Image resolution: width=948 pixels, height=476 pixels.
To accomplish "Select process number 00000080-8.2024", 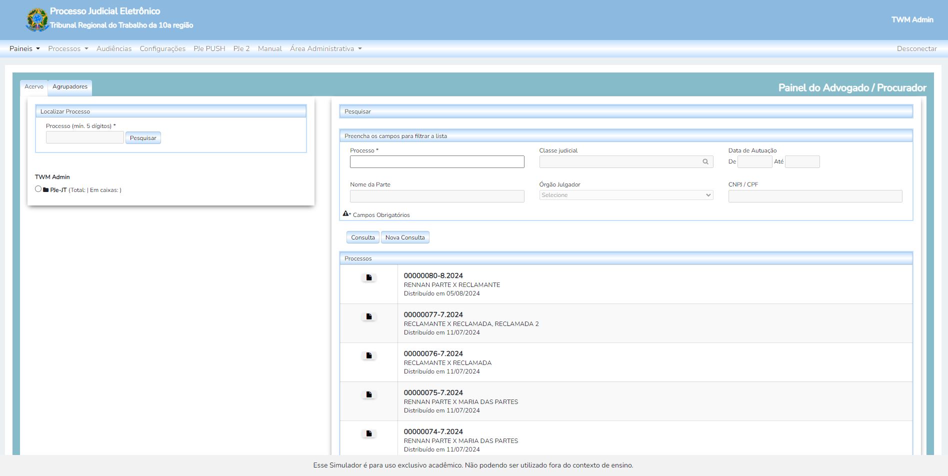I will pos(433,275).
